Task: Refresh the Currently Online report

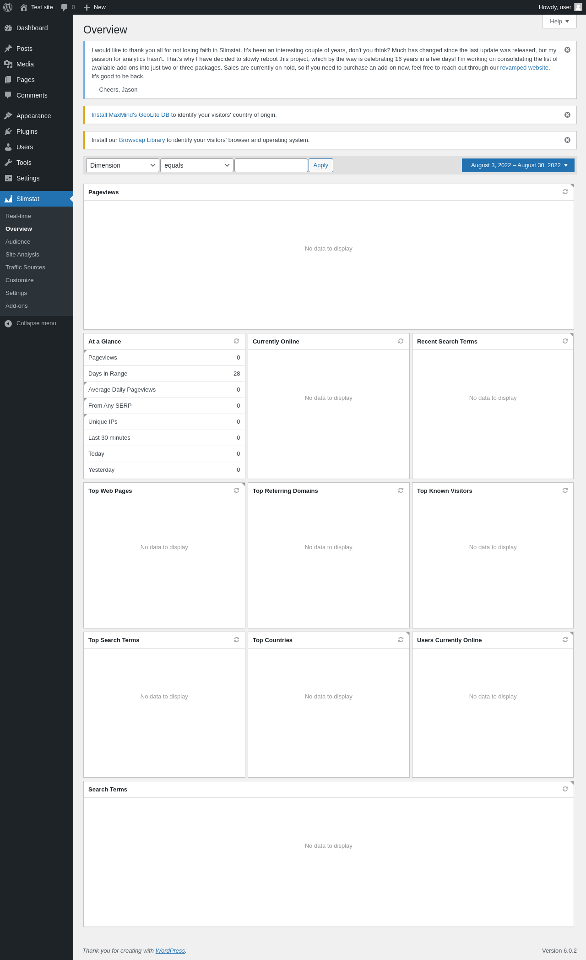Action: coord(401,341)
